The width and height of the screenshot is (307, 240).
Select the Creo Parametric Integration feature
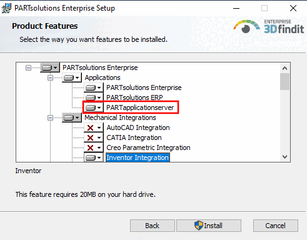click(x=148, y=147)
